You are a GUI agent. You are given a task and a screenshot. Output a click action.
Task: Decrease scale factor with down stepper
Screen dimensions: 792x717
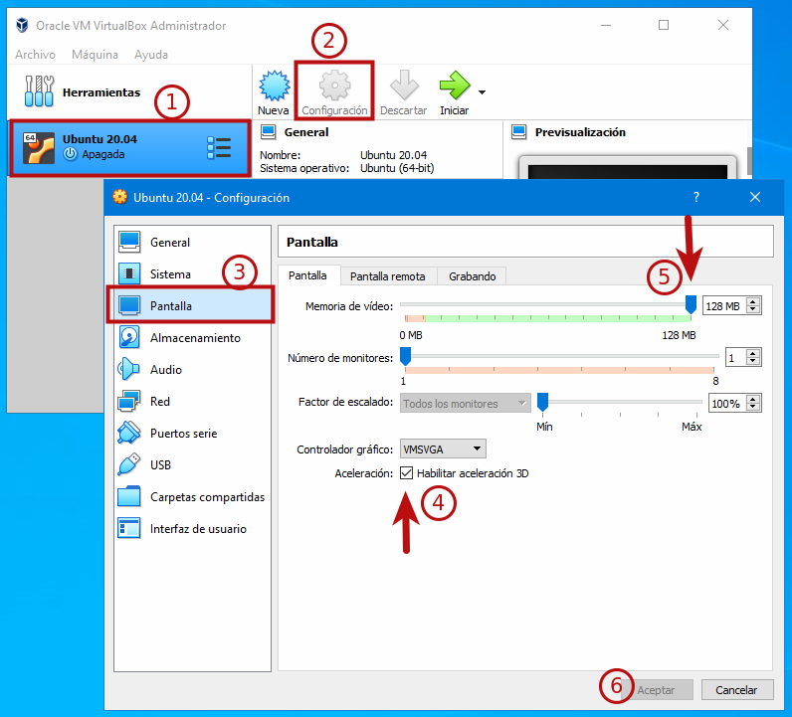pyautogui.click(x=753, y=407)
